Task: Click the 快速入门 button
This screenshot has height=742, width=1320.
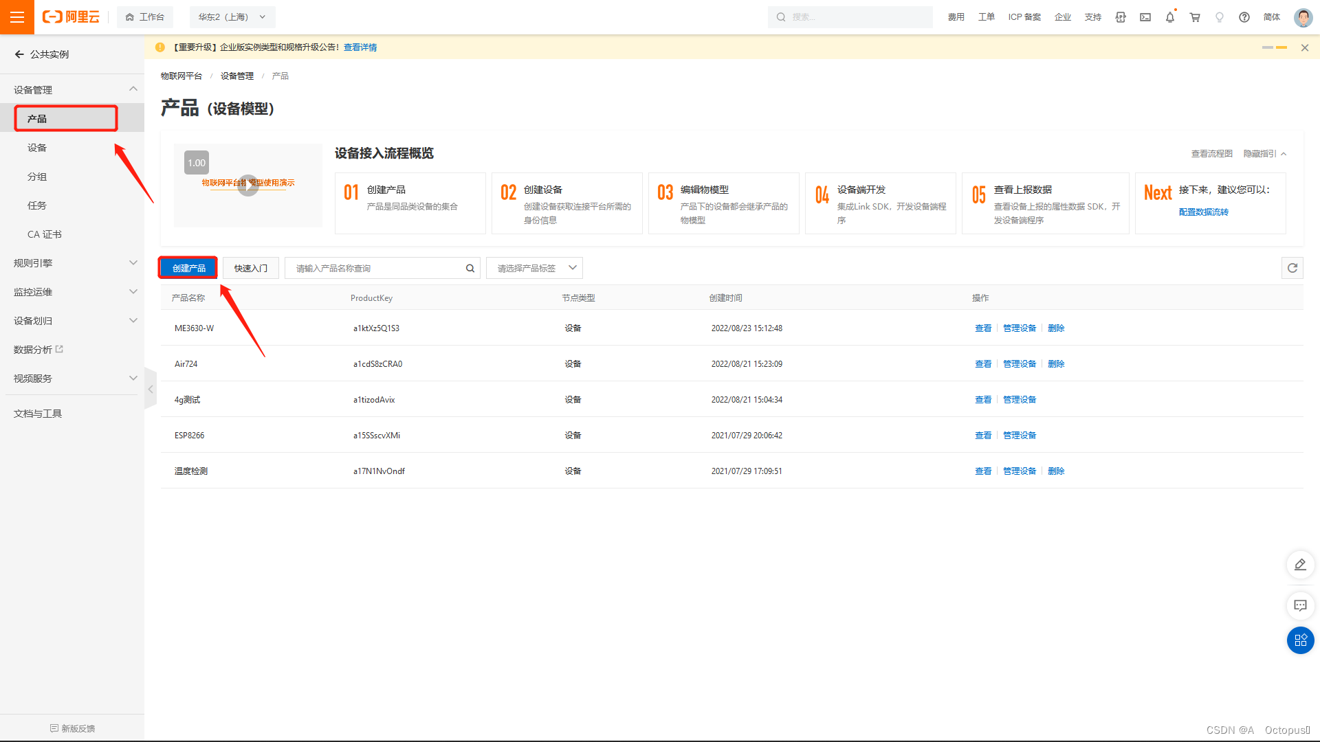Action: pyautogui.click(x=251, y=268)
